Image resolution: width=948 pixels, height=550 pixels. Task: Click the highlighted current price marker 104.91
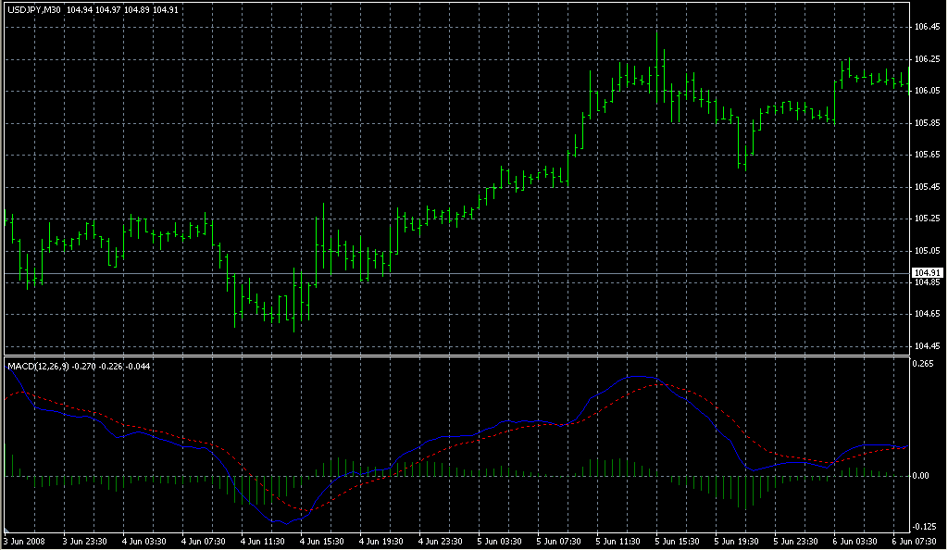[926, 273]
